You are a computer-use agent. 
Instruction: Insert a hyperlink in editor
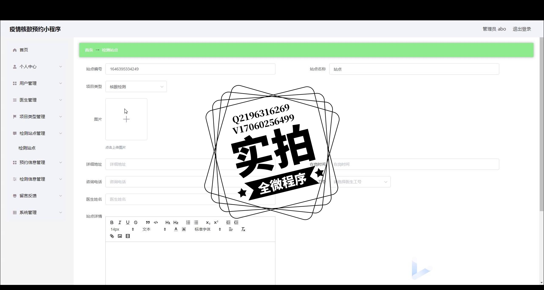click(112, 236)
